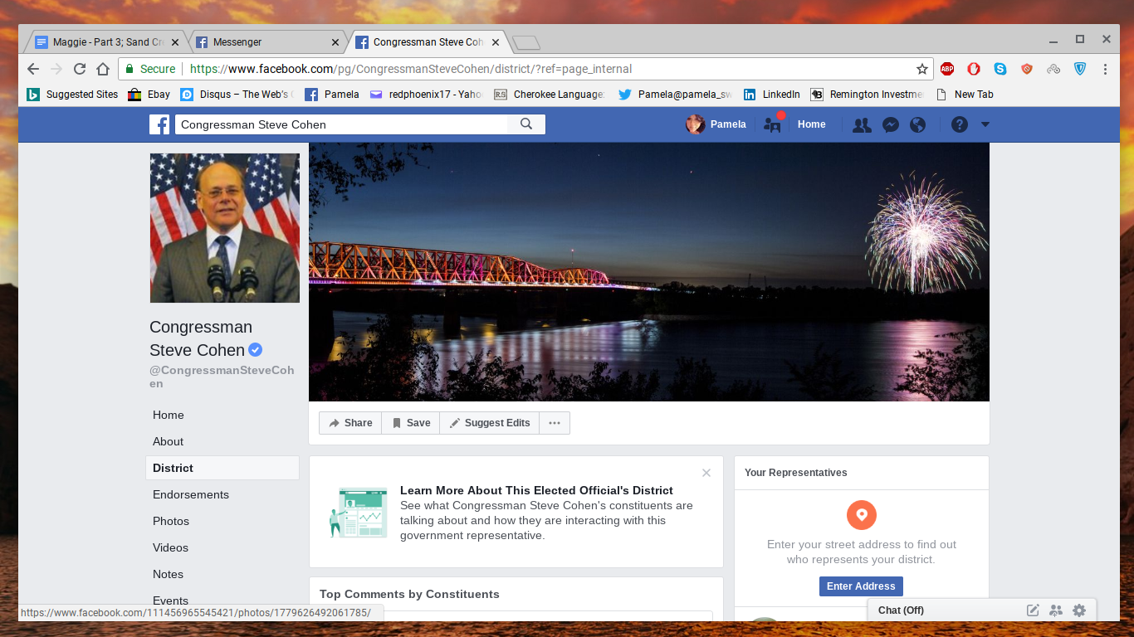
Task: Open Endorsements section
Action: (x=191, y=494)
